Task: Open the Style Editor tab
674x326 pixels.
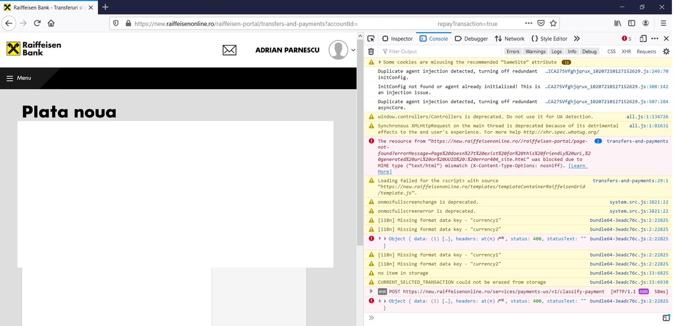Action: tap(549, 39)
